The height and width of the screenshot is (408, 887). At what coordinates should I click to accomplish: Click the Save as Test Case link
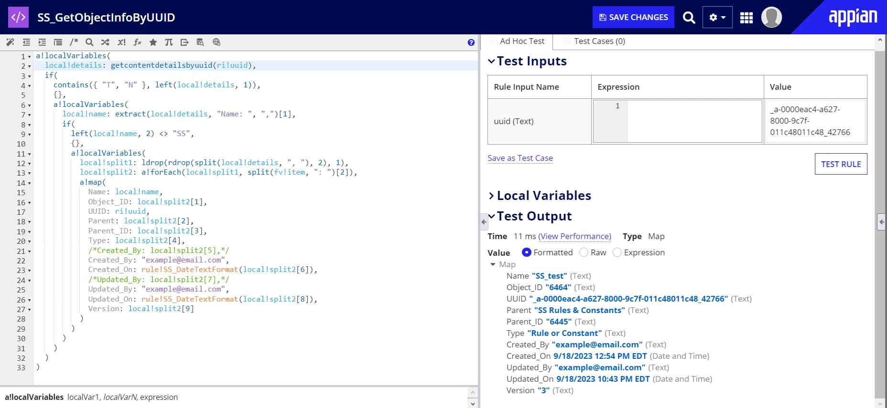pos(520,158)
